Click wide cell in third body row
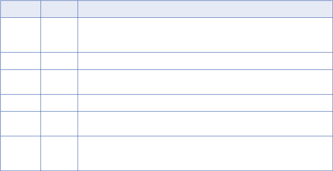This screenshot has height=171, width=333. 205,82
